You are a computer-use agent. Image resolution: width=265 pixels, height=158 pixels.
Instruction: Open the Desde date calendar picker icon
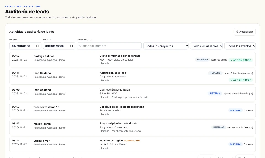pos(38,46)
